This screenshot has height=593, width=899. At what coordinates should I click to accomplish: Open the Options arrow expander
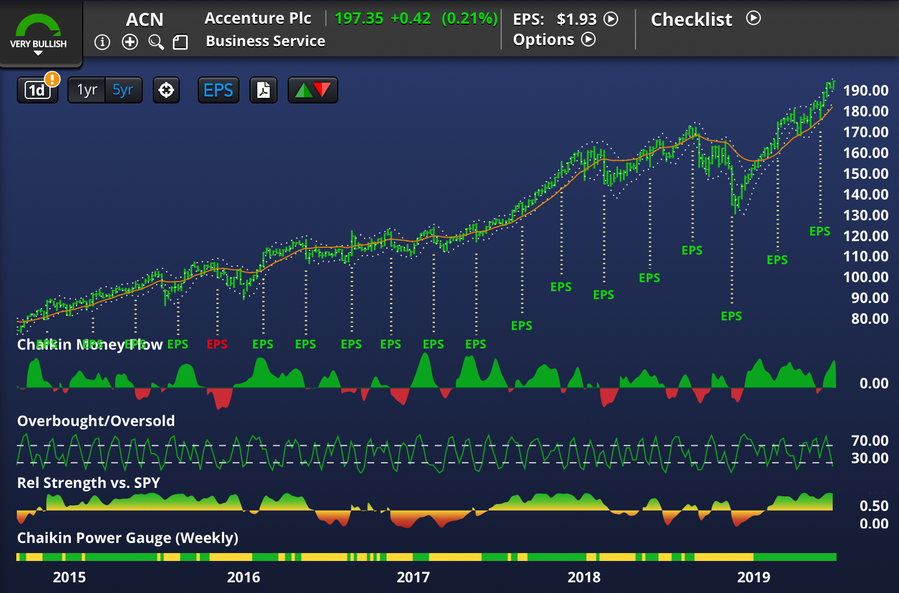[588, 39]
